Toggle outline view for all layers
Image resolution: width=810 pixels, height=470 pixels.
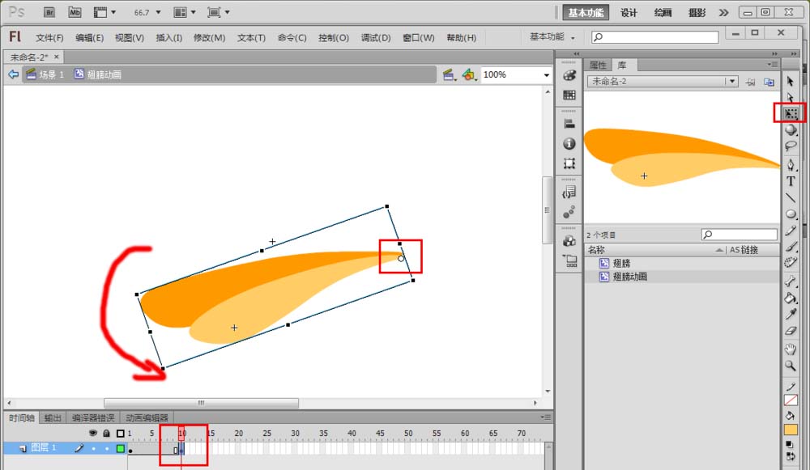pyautogui.click(x=121, y=434)
